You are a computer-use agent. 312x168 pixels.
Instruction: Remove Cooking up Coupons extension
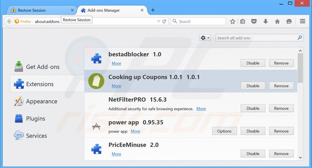(x=281, y=86)
